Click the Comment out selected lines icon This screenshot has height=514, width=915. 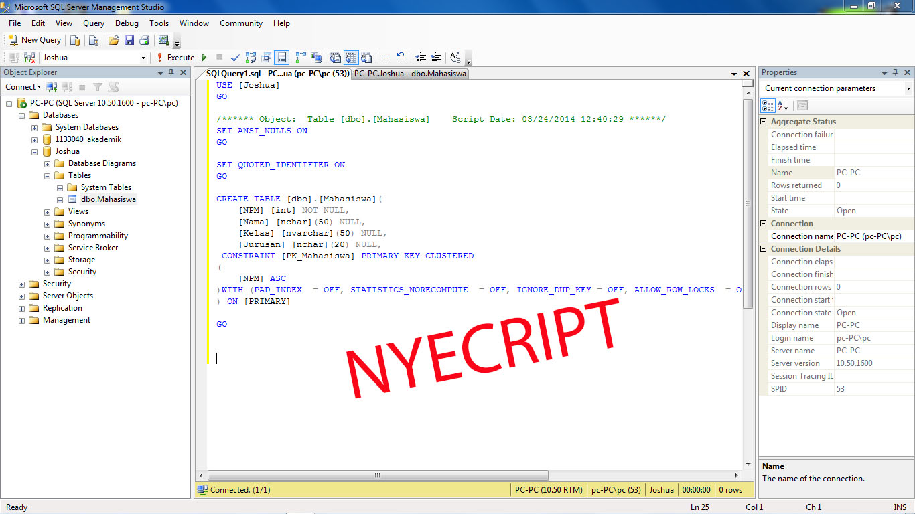385,57
